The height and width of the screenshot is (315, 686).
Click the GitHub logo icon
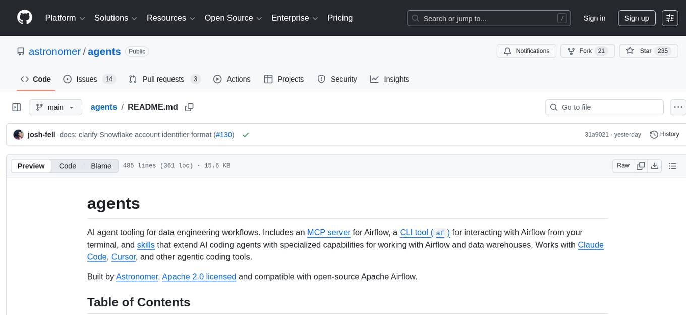pos(25,18)
